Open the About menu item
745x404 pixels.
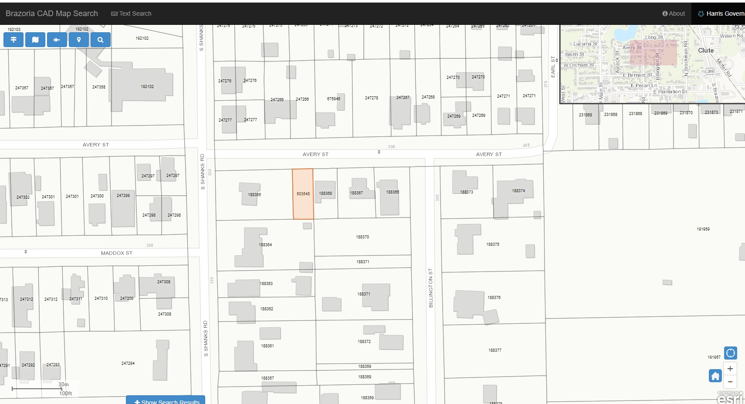pyautogui.click(x=674, y=14)
